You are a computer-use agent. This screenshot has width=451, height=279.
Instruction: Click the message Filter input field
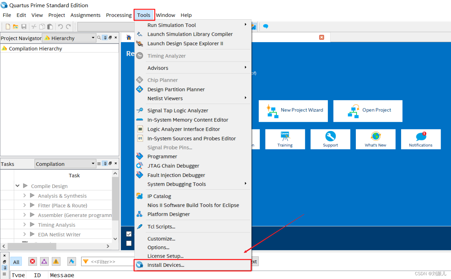108,261
